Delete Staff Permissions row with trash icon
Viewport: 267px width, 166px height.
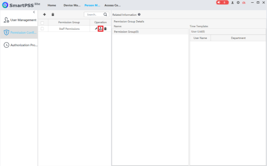click(x=105, y=29)
